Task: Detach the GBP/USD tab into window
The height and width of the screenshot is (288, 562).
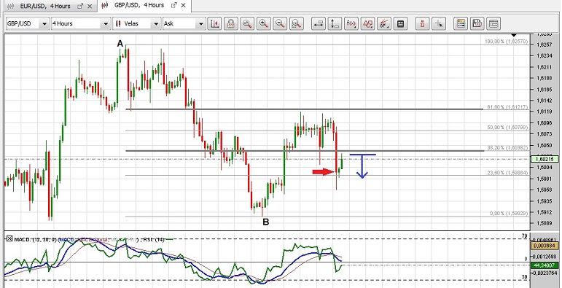Action: [174, 5]
